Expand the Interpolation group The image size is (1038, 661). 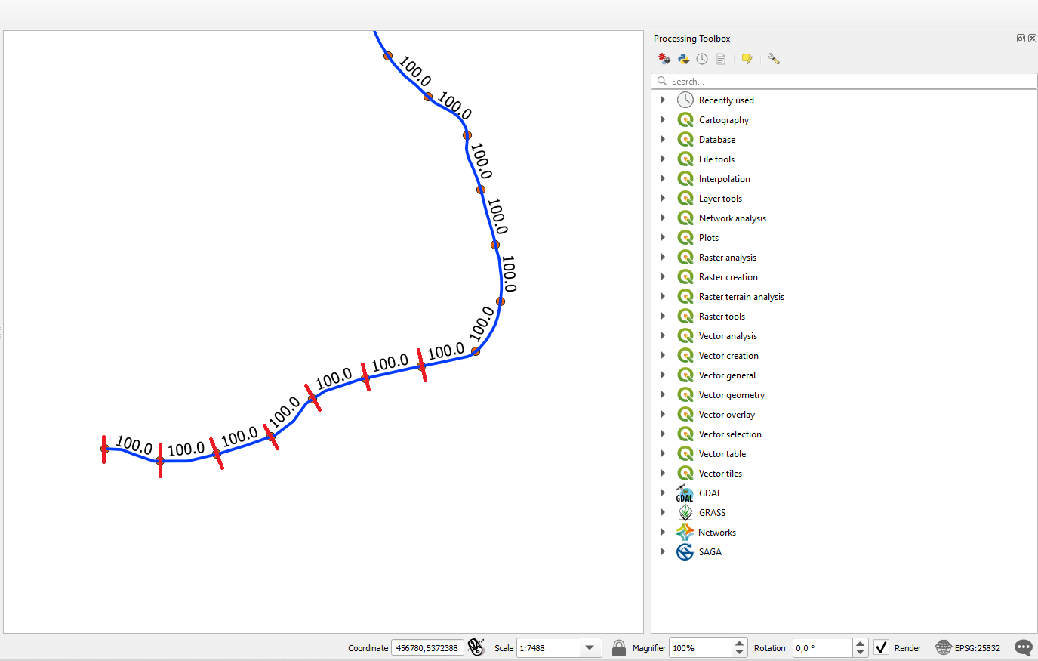(663, 178)
